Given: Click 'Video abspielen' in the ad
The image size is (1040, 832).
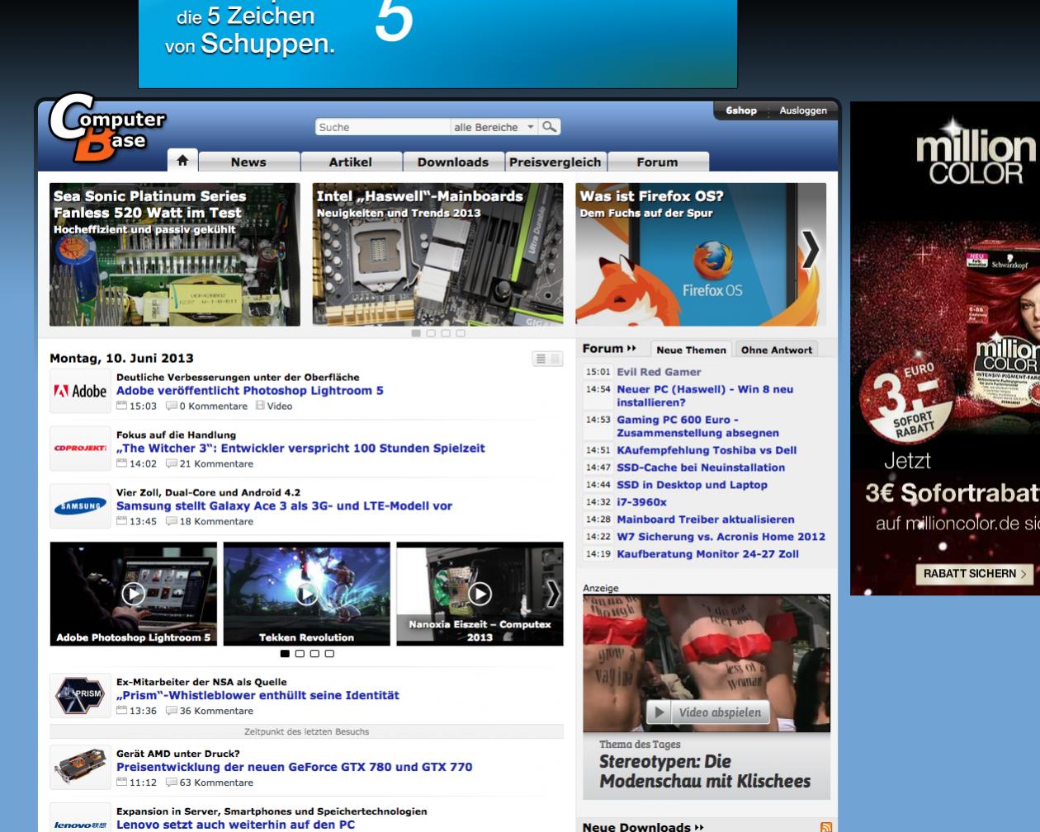Looking at the screenshot, I should (x=707, y=712).
